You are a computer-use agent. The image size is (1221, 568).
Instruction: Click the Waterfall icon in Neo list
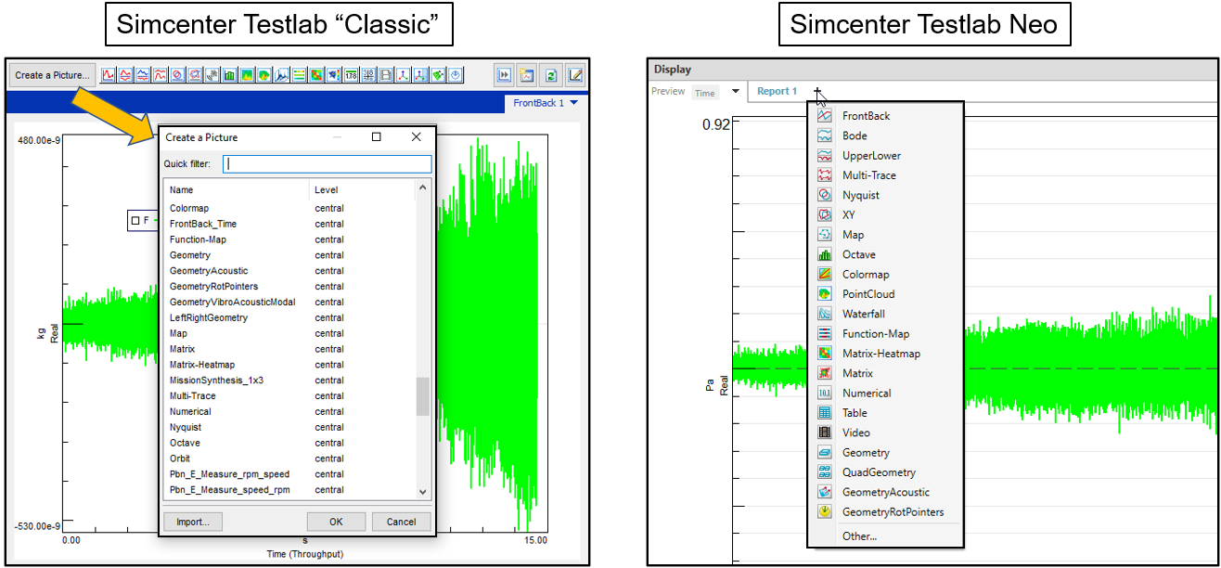point(824,315)
